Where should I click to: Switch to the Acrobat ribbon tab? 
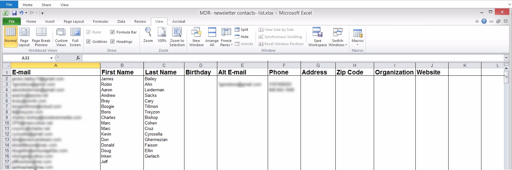pos(179,21)
